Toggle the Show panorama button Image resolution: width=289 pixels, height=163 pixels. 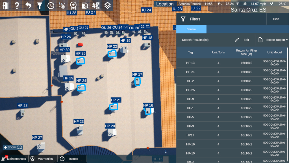coord(13,147)
